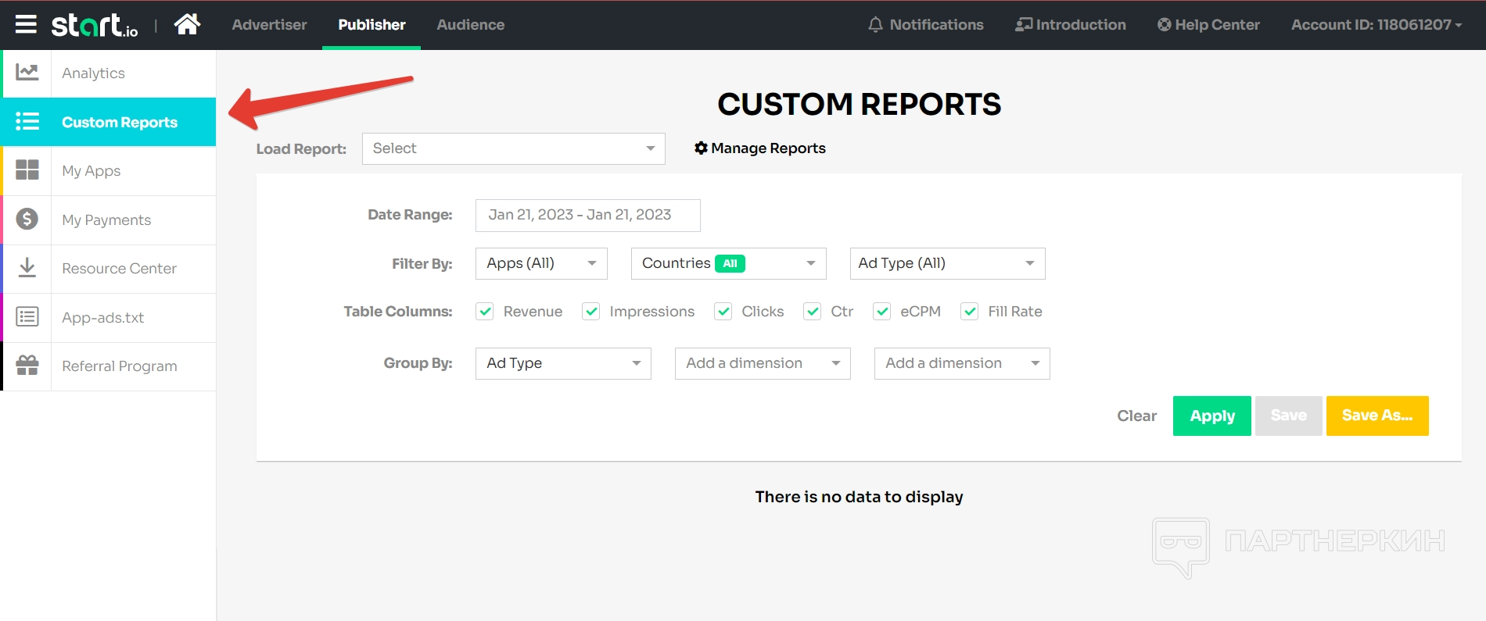Click the hamburger menu icon
The height and width of the screenshot is (621, 1486).
point(26,25)
